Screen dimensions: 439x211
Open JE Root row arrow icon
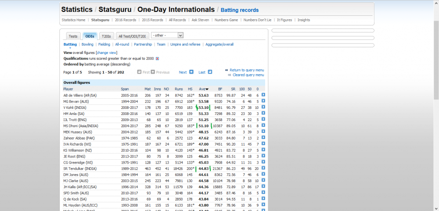click(x=263, y=156)
